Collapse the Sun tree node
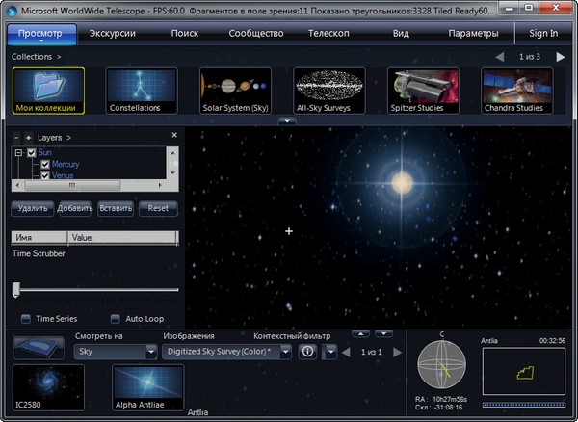 click(x=19, y=152)
